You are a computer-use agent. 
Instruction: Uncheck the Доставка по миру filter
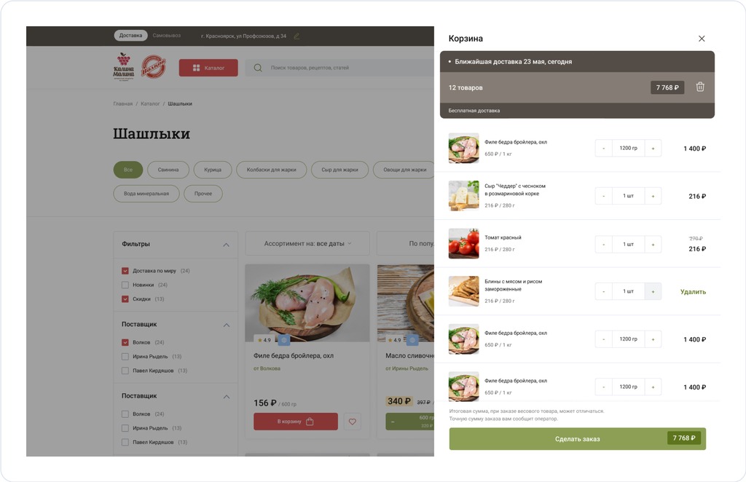click(x=125, y=271)
